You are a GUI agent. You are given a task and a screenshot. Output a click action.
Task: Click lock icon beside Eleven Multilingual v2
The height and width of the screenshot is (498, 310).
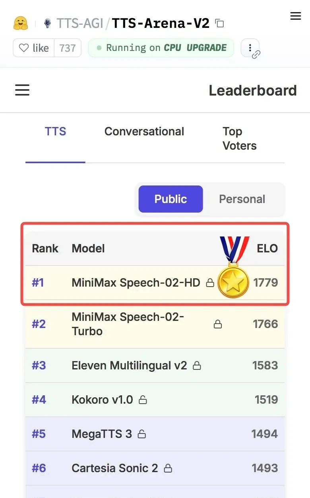click(x=197, y=366)
